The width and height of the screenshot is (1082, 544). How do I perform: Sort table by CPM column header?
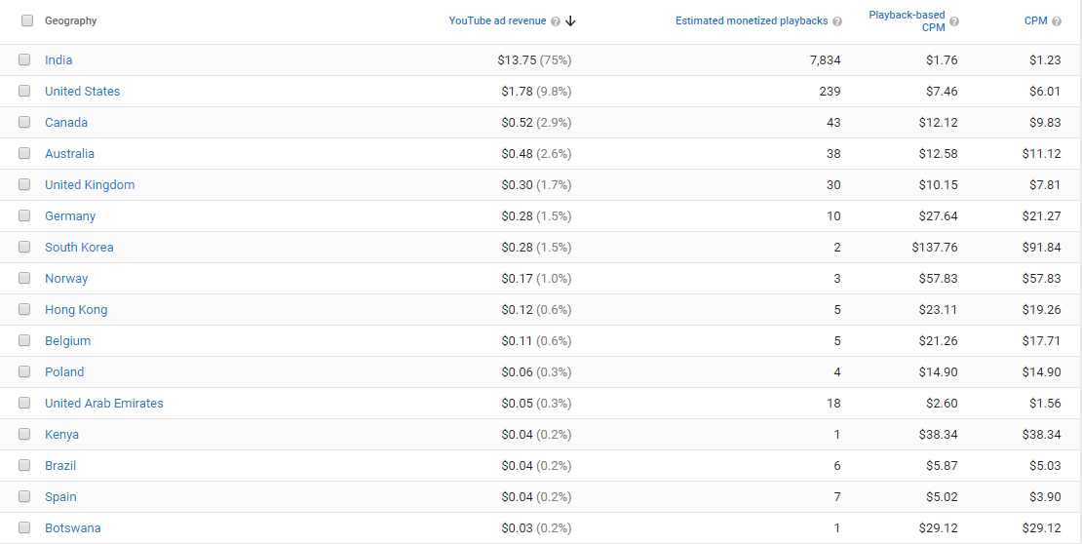click(x=1035, y=20)
